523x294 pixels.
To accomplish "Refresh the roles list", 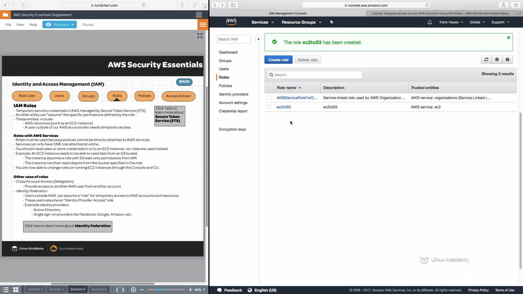I will tap(486, 60).
